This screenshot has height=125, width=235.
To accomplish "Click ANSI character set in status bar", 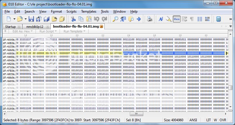I will tap(193, 120).
